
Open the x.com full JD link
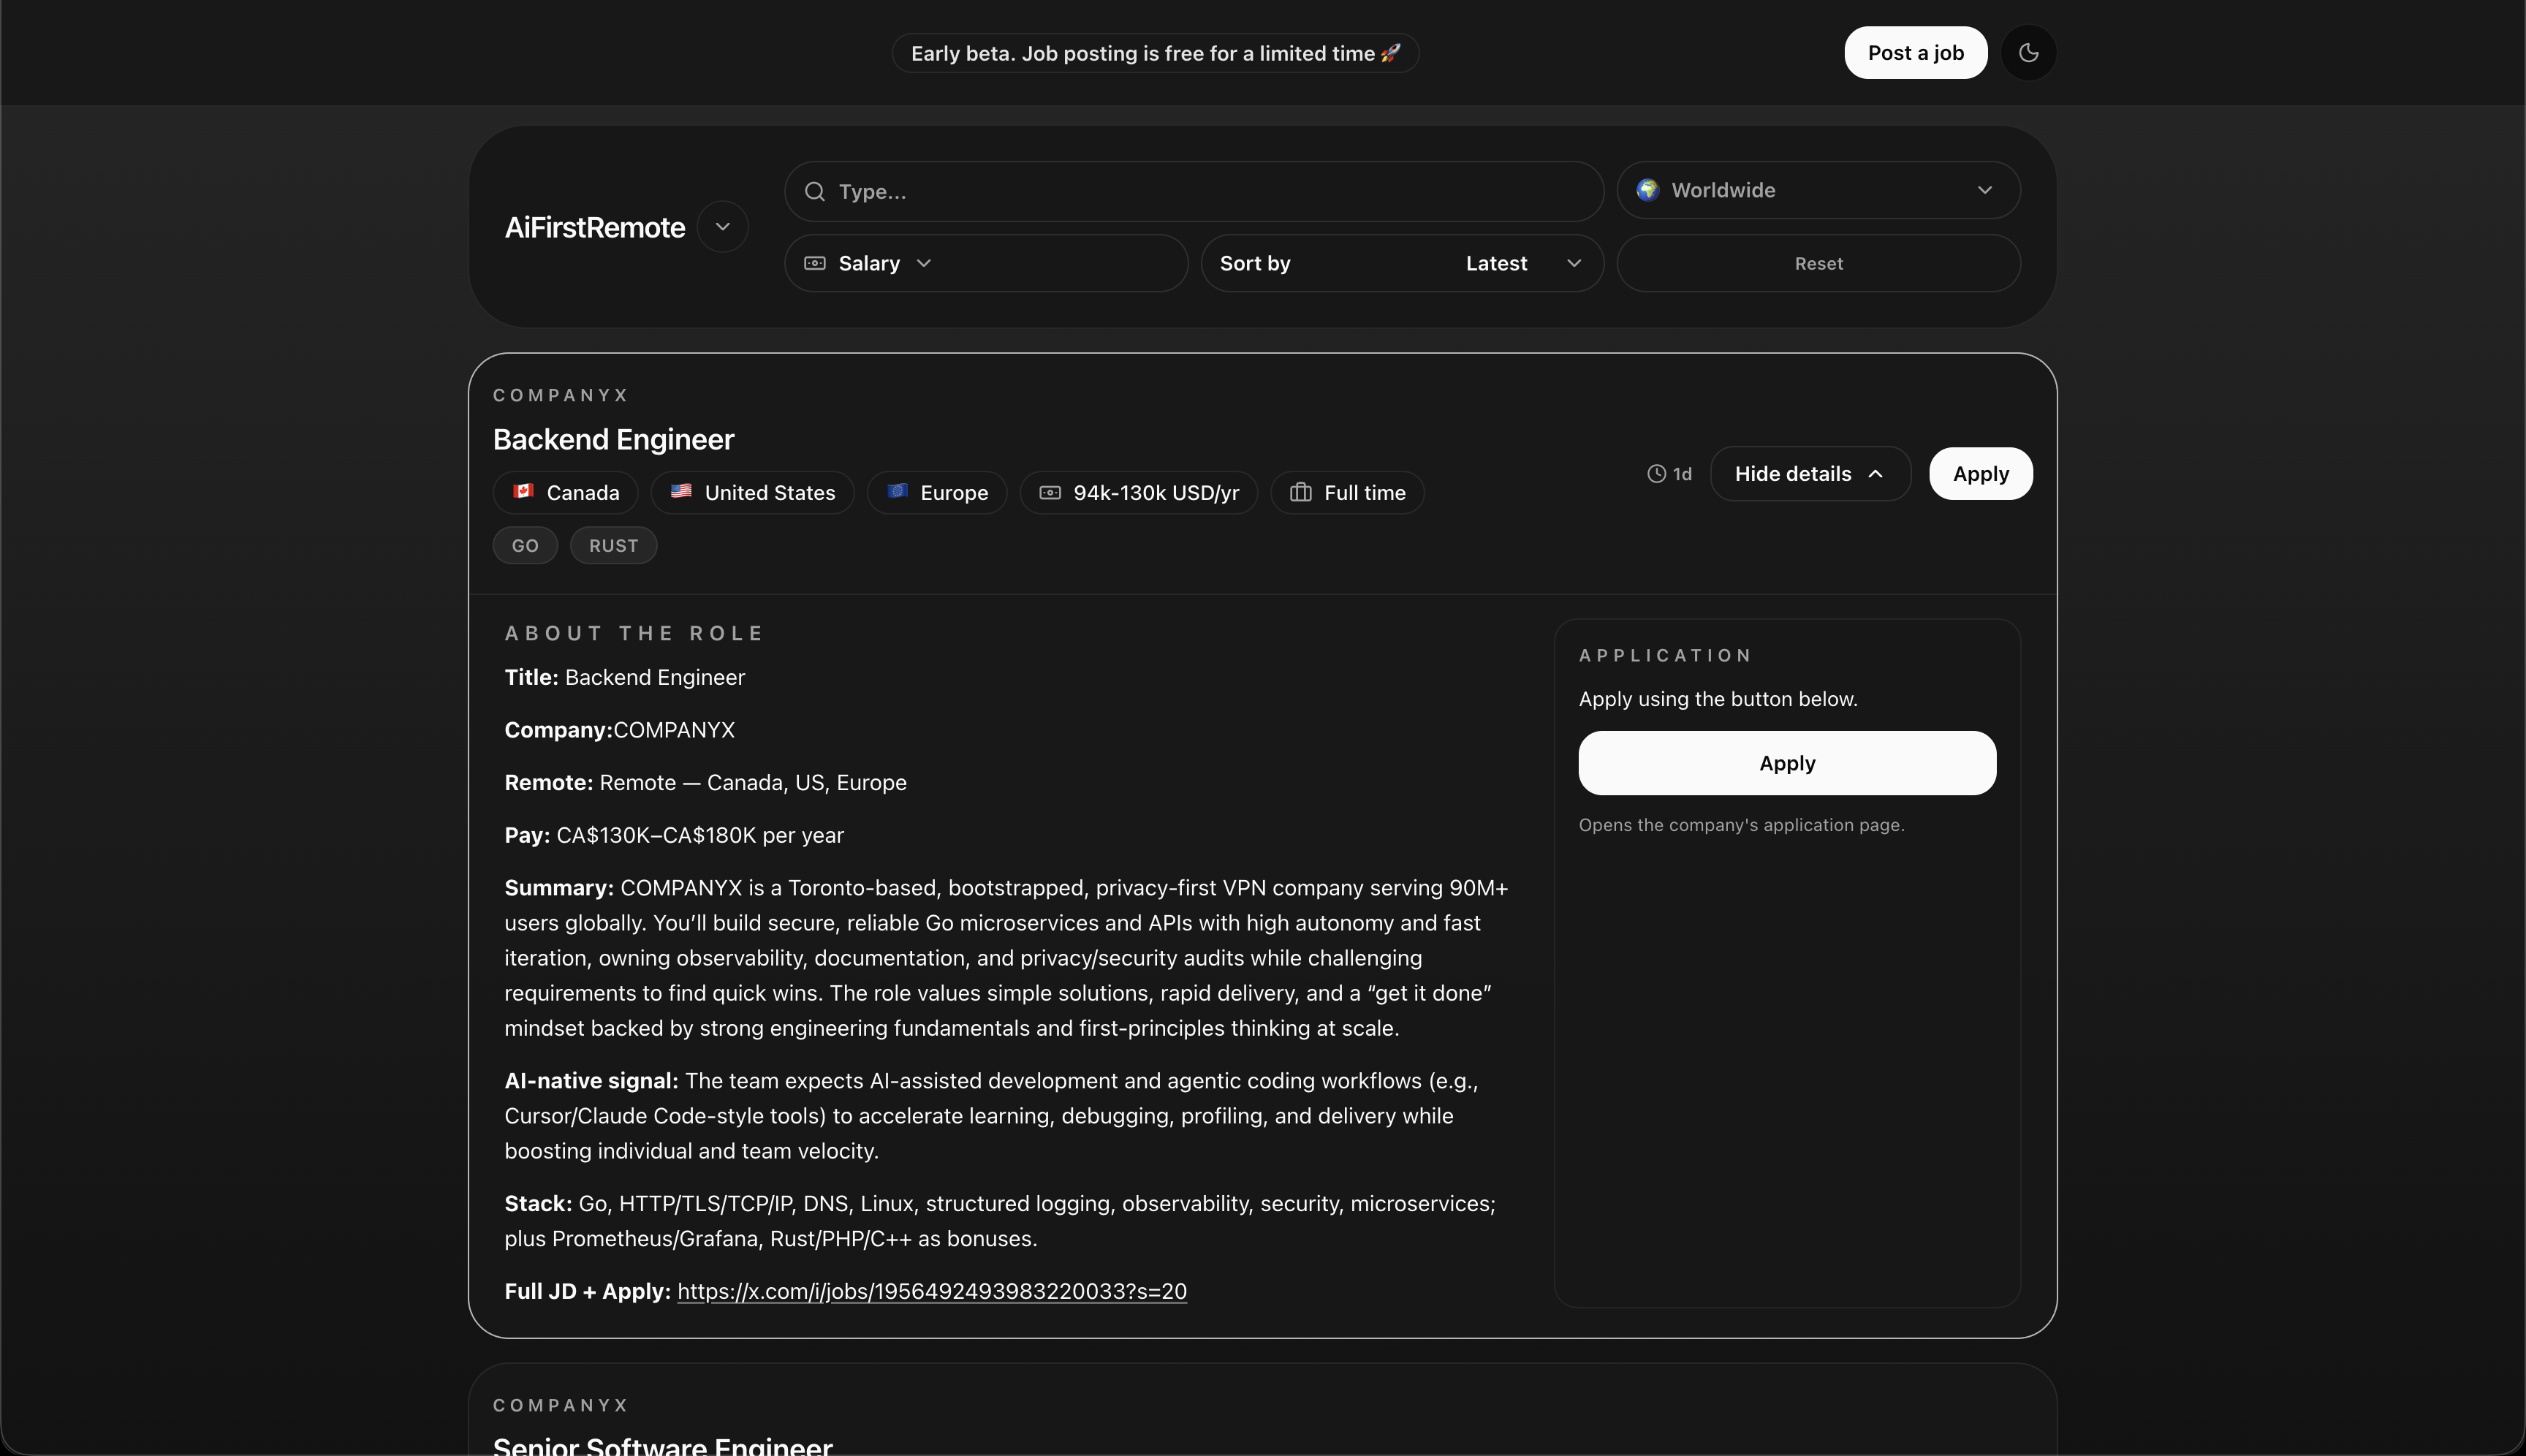pos(931,1291)
